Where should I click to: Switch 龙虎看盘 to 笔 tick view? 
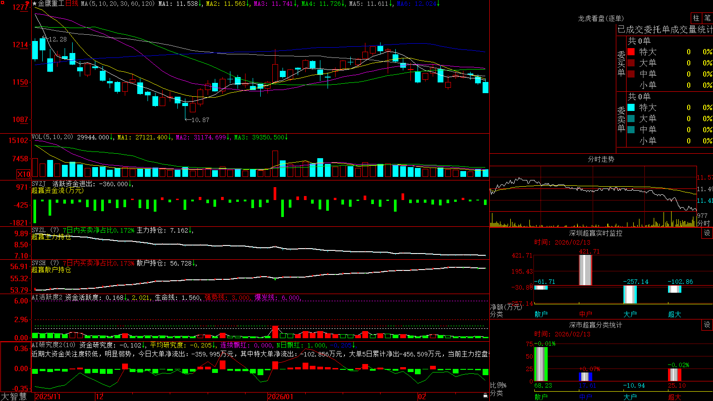(707, 18)
